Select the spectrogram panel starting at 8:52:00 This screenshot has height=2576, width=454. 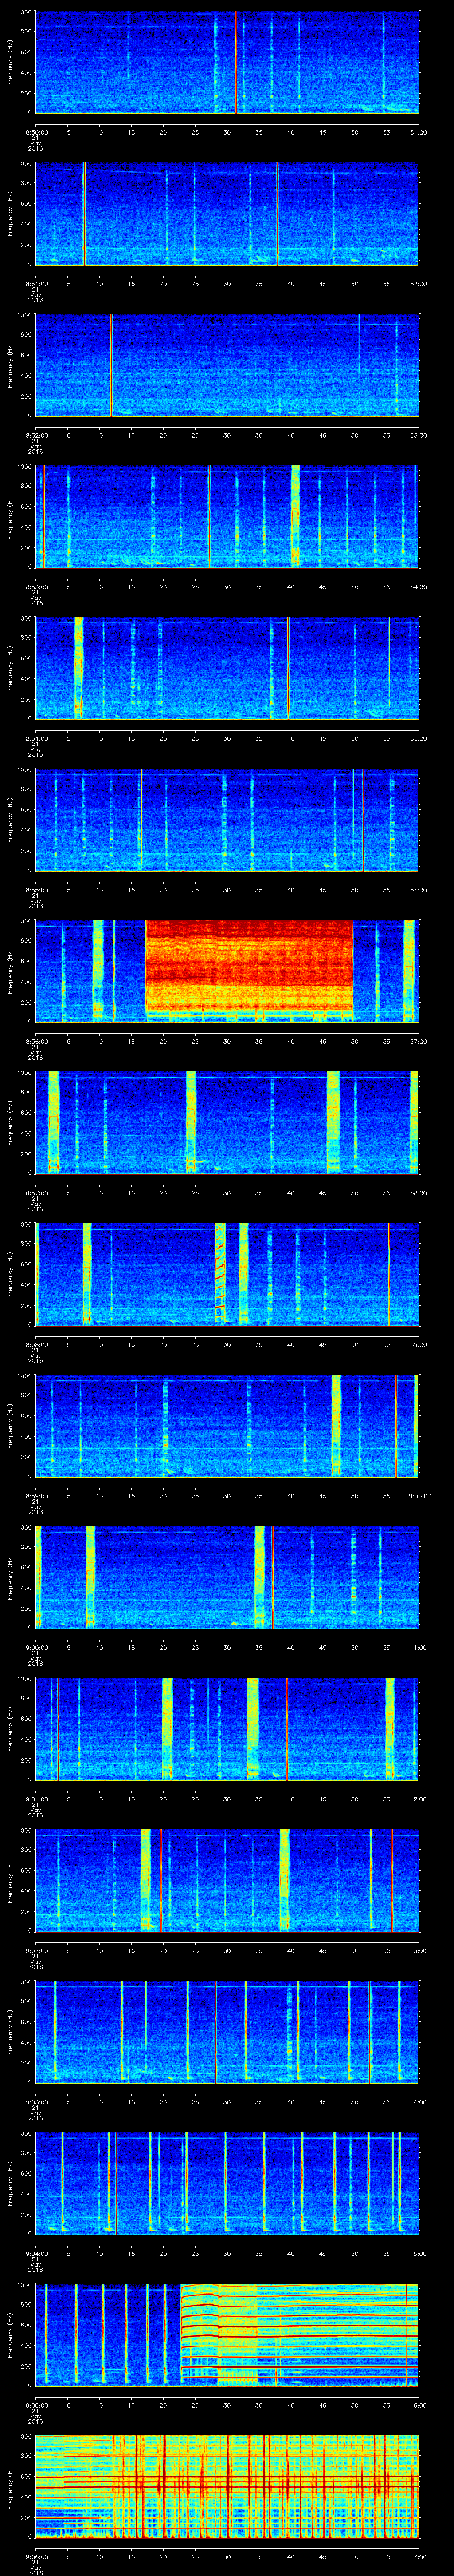227,365
